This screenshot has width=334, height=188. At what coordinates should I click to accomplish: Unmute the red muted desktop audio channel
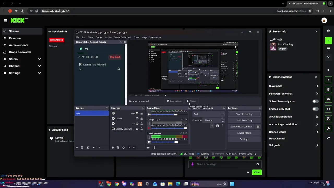click(149, 128)
